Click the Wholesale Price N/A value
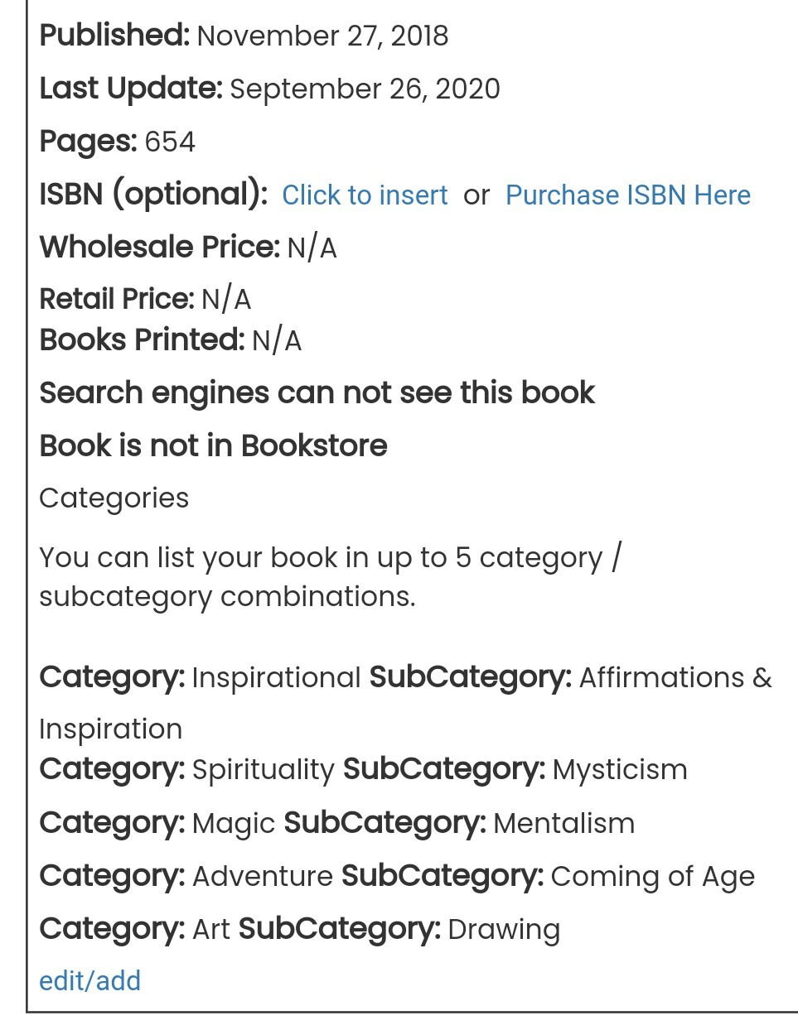This screenshot has height=1030, width=798. [x=312, y=248]
